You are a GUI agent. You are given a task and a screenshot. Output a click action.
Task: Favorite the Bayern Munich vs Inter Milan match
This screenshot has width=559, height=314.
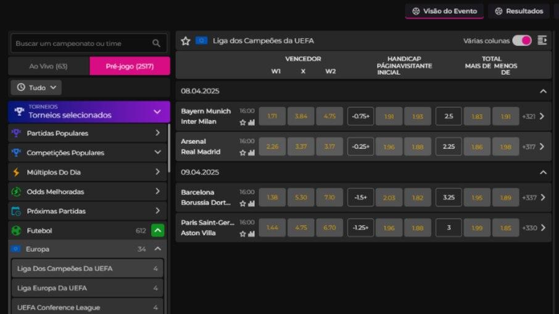pyautogui.click(x=242, y=123)
